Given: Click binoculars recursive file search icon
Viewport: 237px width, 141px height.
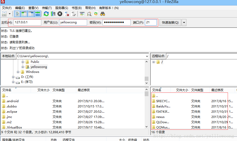Looking at the screenshot, I should 103,14.
